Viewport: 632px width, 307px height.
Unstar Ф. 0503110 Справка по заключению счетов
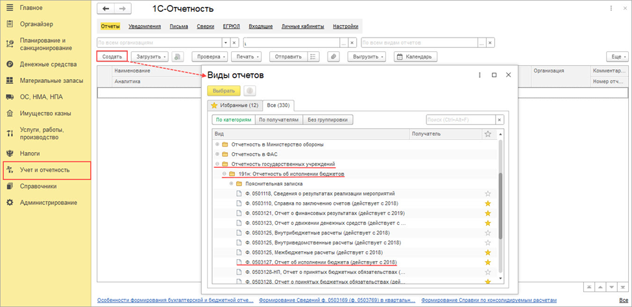[x=488, y=203]
